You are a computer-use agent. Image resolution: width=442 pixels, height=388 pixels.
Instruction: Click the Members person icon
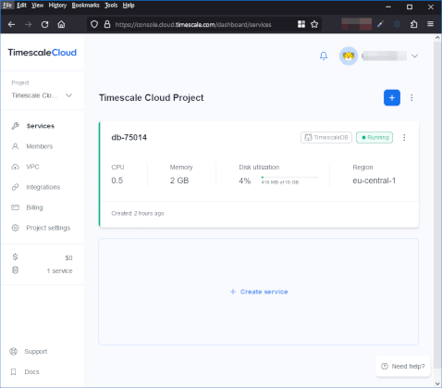pos(15,146)
